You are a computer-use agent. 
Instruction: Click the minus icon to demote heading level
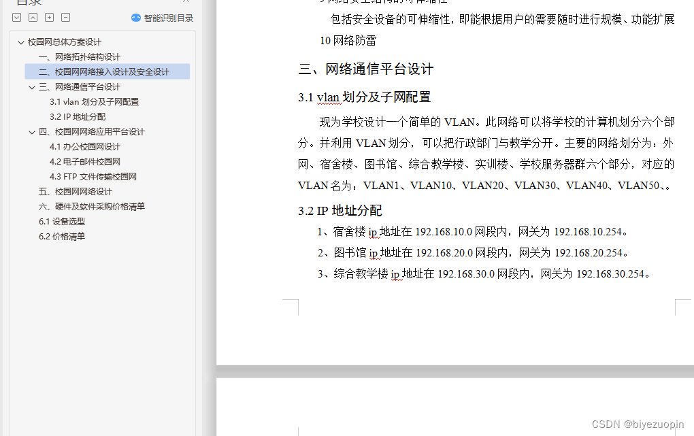[x=65, y=18]
